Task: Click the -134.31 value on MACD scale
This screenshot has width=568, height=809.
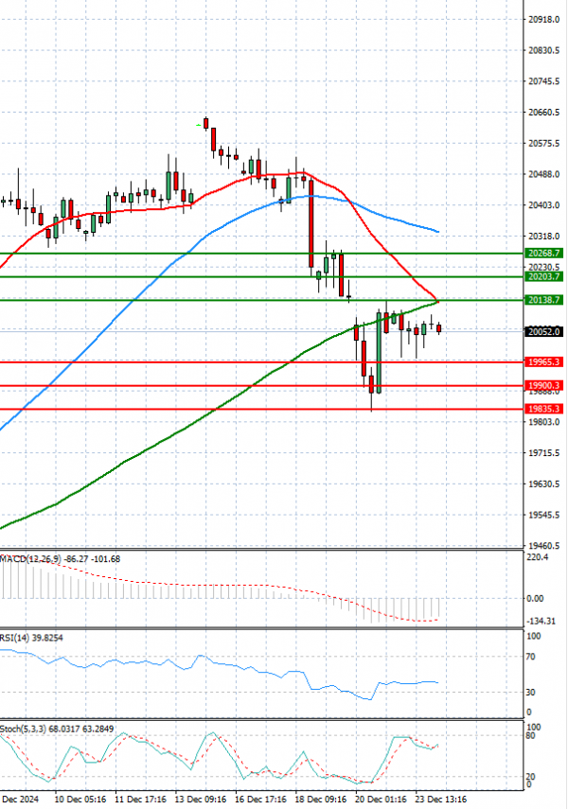Action: pos(541,622)
